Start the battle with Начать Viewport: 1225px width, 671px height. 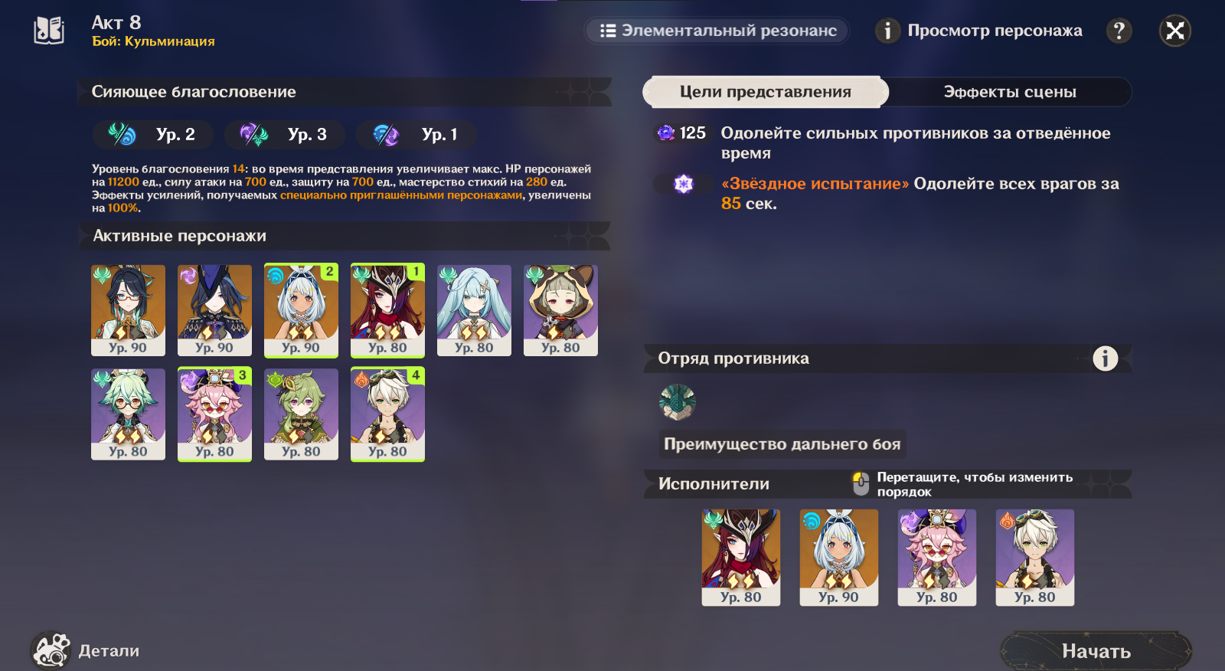[x=1096, y=651]
